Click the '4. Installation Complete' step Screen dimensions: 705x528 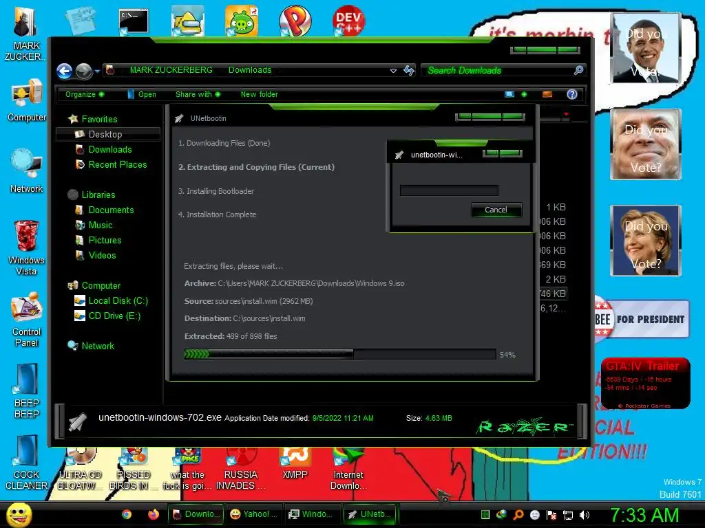coord(217,214)
